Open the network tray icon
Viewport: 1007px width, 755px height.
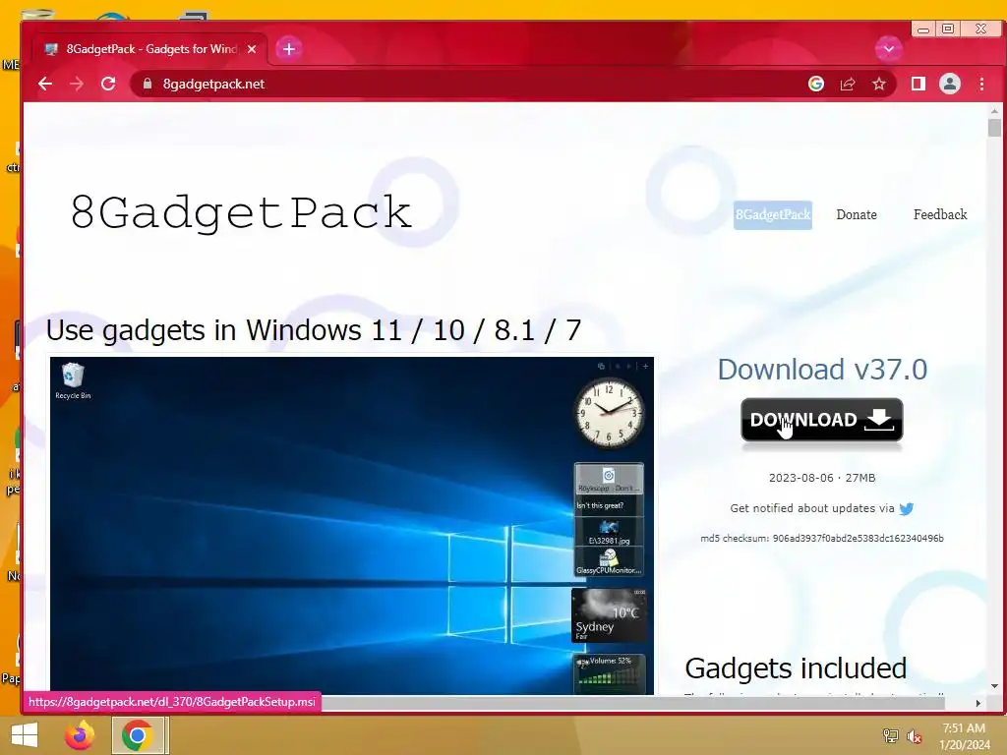[x=891, y=735]
